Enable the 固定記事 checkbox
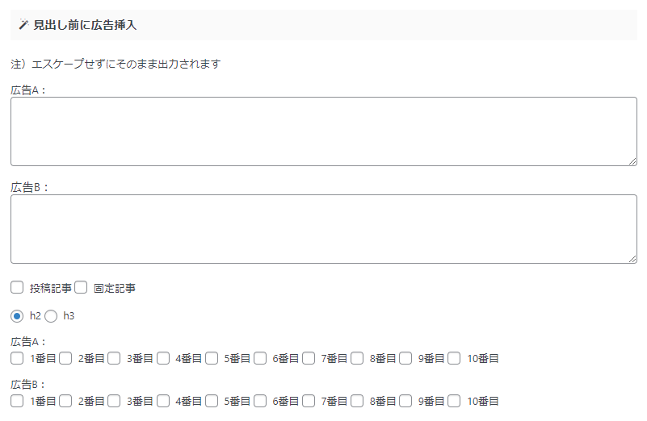The width and height of the screenshot is (647, 421). coord(81,288)
